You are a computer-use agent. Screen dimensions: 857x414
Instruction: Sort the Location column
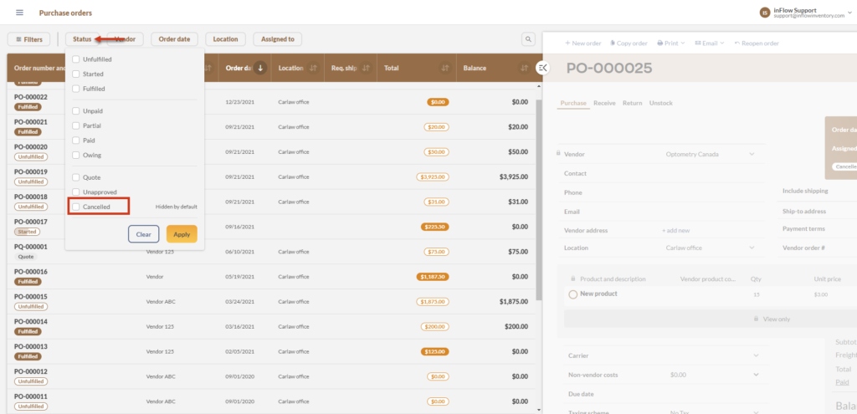tap(313, 69)
